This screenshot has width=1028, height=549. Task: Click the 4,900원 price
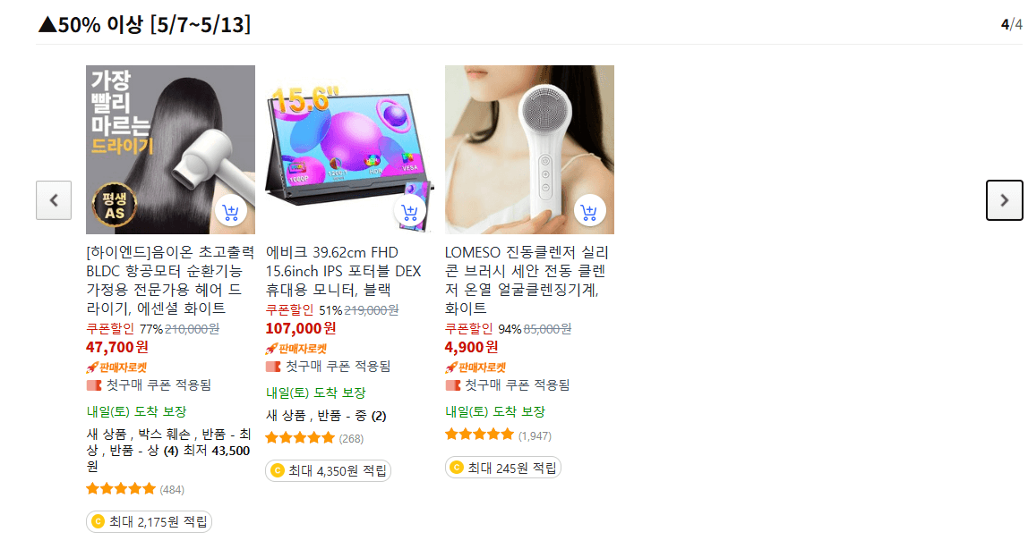[x=471, y=347]
